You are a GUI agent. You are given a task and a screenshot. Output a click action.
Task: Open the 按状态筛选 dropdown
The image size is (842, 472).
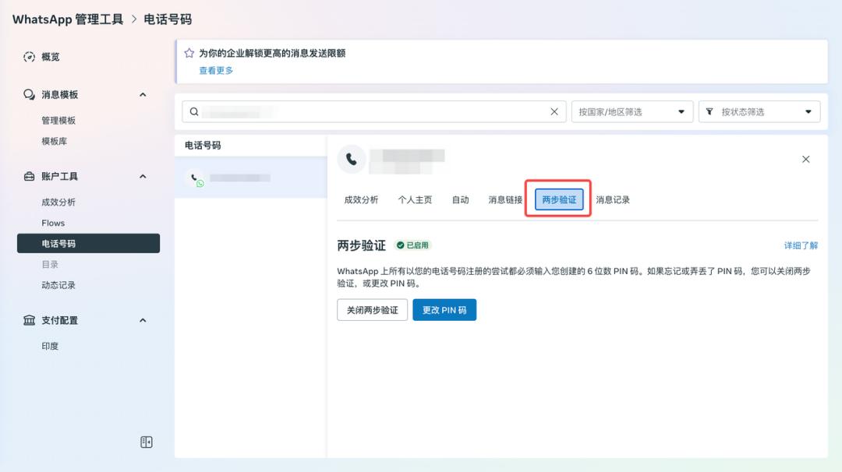coord(759,111)
